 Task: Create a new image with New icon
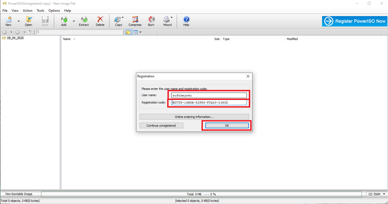pyautogui.click(x=8, y=21)
